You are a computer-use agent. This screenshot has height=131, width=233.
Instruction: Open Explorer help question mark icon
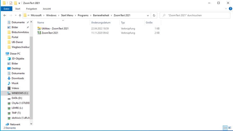click(x=230, y=9)
